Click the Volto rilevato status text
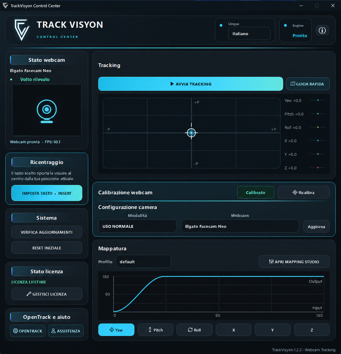The height and width of the screenshot is (354, 341). pyautogui.click(x=35, y=79)
